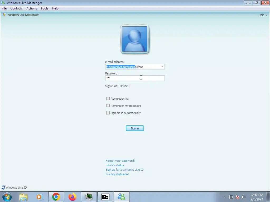Show hidden tray icons arrow
Viewport: 270px width, 202px height.
point(224,197)
